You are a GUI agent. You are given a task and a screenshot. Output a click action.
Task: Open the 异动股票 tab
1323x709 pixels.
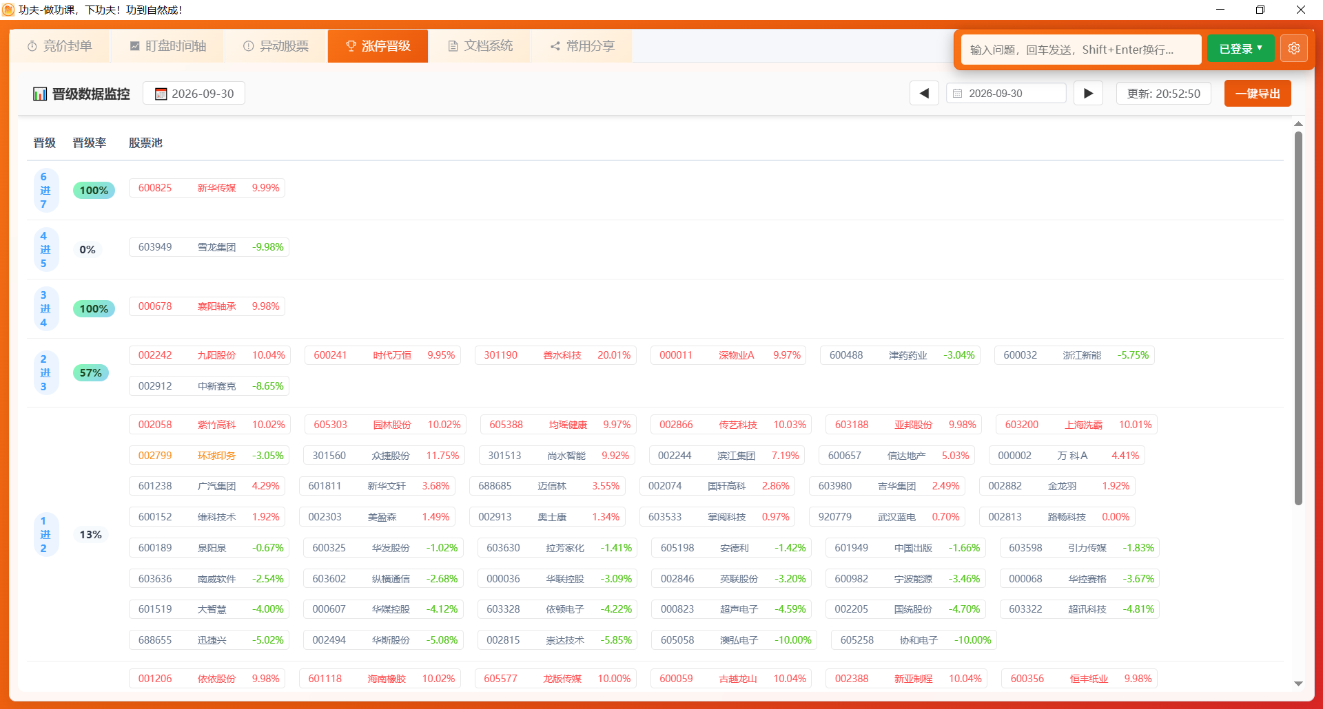[276, 46]
